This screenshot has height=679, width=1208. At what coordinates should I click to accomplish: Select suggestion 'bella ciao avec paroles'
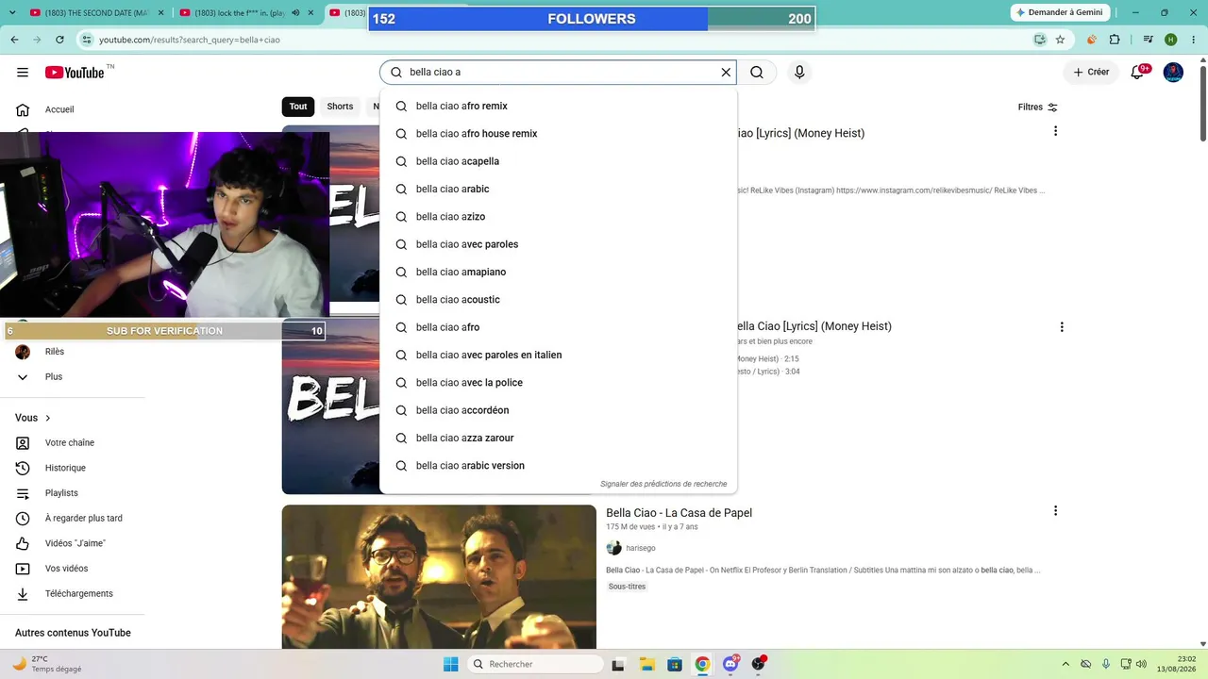[x=558, y=244]
